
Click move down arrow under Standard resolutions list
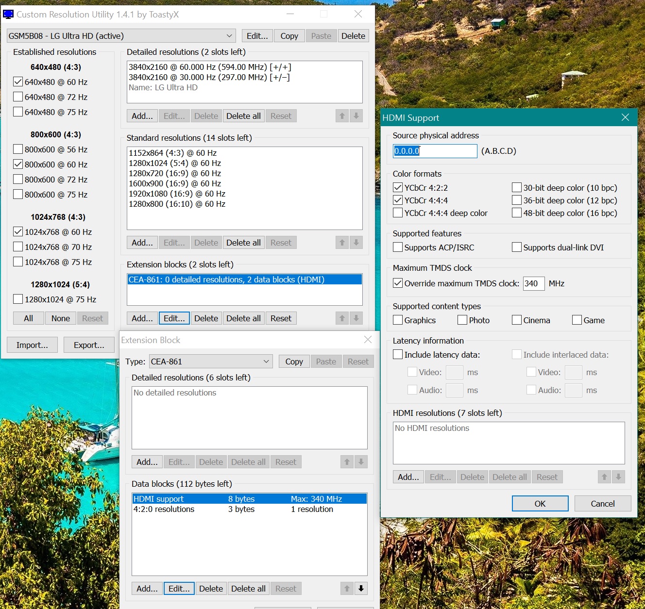pos(356,243)
